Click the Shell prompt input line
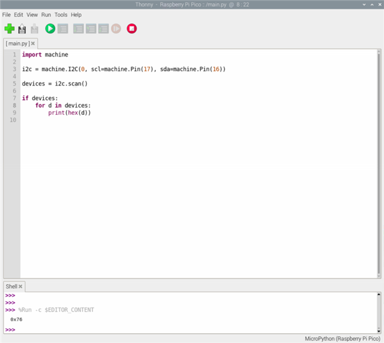The width and height of the screenshot is (384, 343). [186, 329]
